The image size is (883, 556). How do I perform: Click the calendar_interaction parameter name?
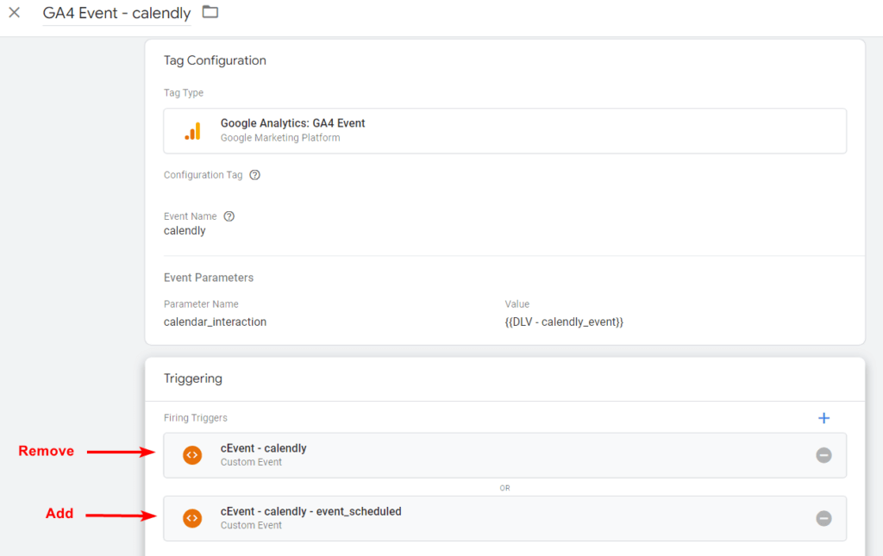pyautogui.click(x=215, y=322)
